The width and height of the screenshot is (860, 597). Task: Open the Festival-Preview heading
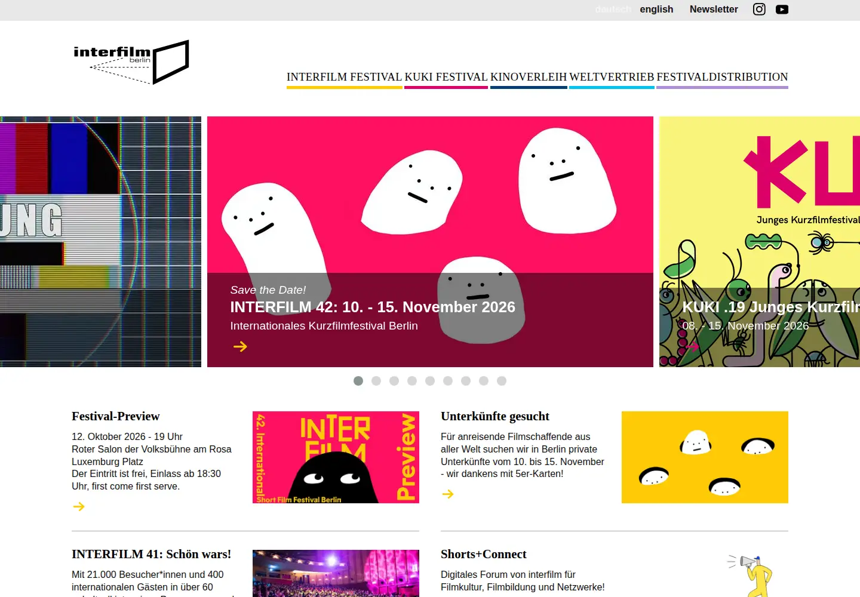(x=116, y=416)
